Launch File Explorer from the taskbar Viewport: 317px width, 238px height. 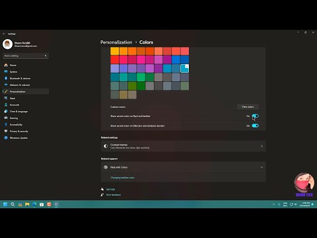[27, 204]
